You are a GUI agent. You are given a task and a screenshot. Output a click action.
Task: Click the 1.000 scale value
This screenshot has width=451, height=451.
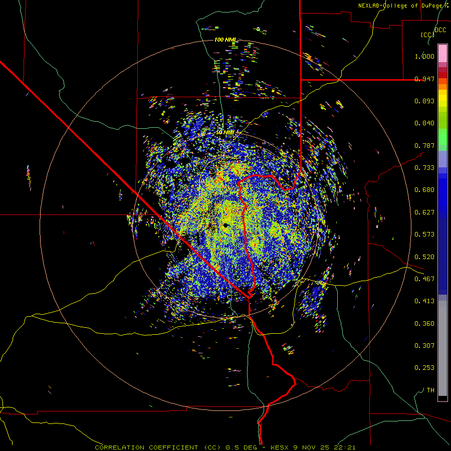(x=424, y=56)
